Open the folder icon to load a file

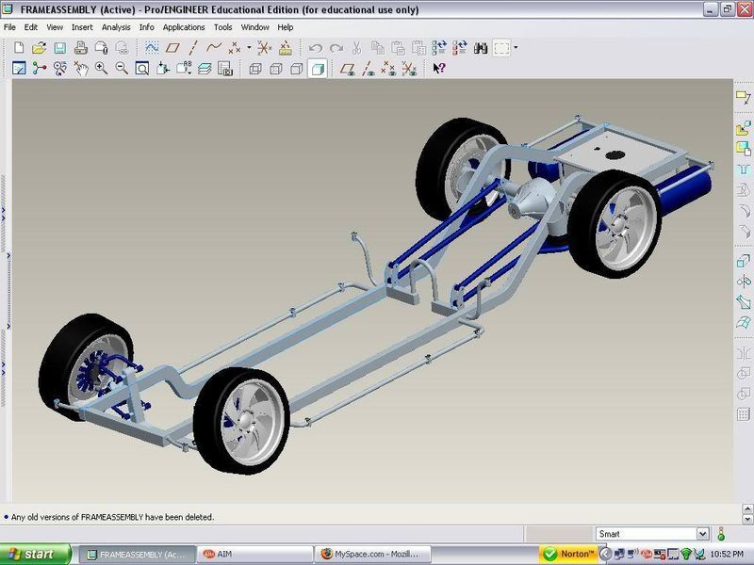pos(39,47)
